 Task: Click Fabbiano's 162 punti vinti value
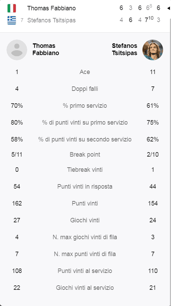click(x=17, y=203)
